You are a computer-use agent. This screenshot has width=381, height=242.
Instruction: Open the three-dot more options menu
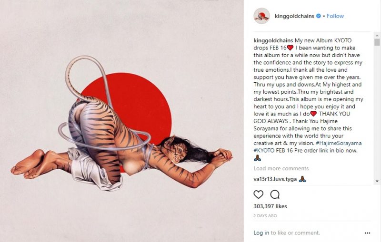(x=367, y=233)
